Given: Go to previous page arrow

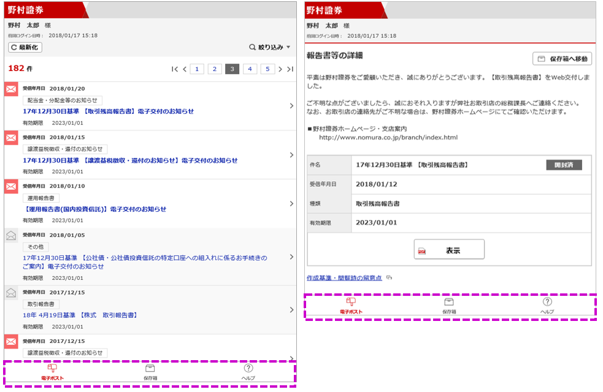Looking at the screenshot, I should [185, 69].
